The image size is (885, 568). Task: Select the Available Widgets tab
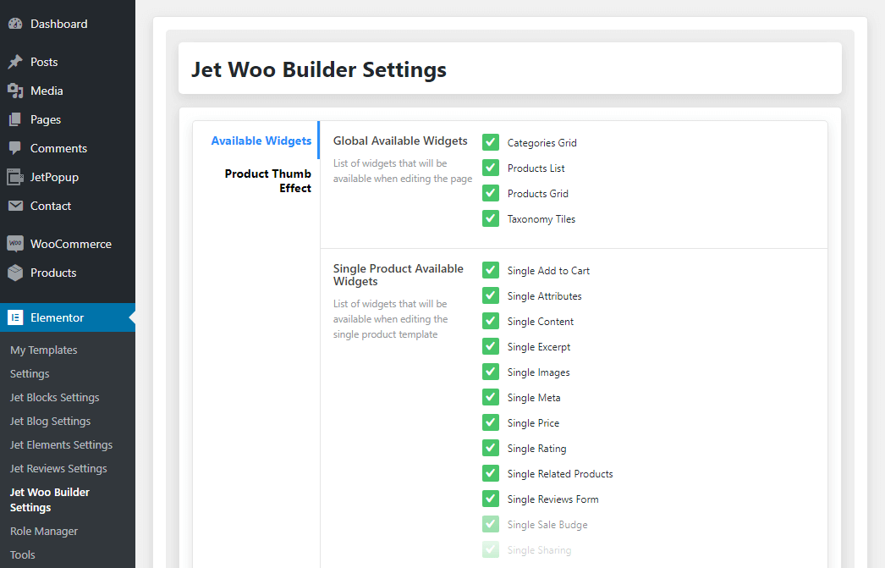[261, 141]
